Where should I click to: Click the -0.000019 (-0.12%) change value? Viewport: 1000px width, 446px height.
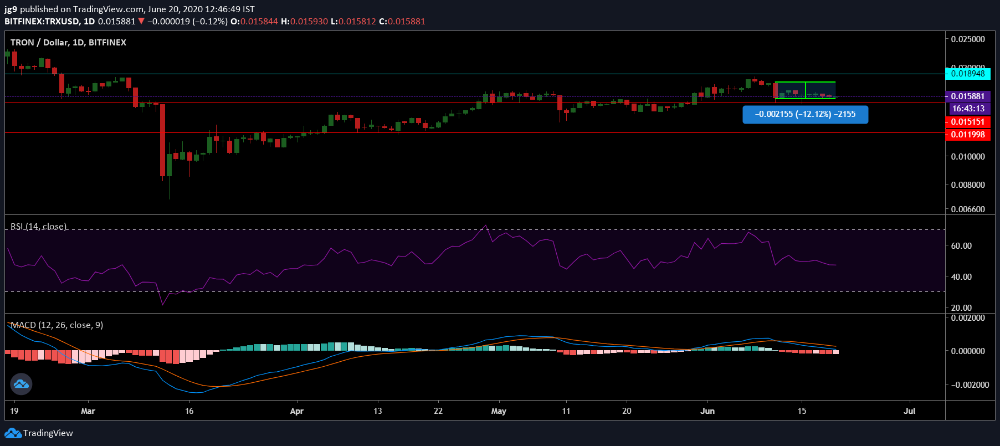tap(187, 21)
